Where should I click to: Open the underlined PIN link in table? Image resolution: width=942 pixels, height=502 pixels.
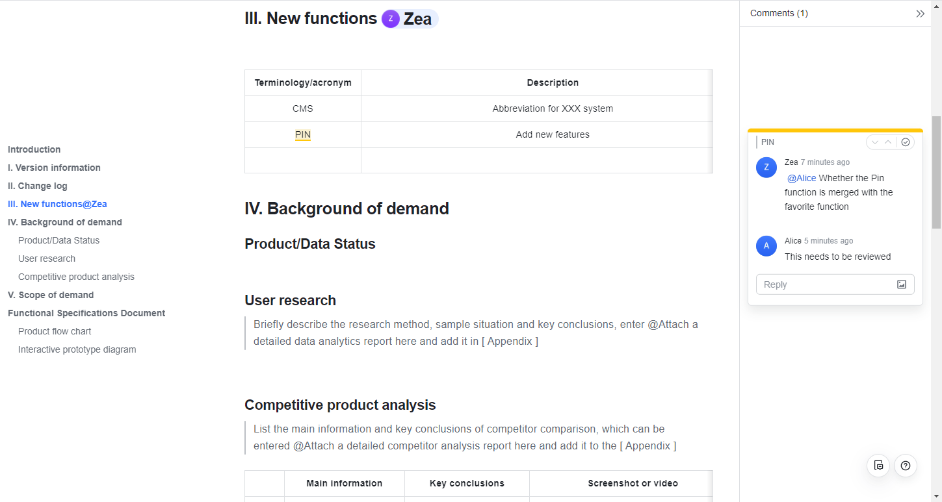click(x=302, y=134)
